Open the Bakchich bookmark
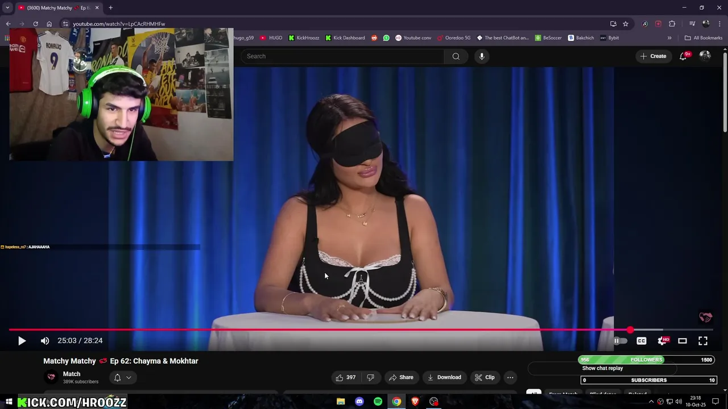Image resolution: width=728 pixels, height=409 pixels. pos(581,38)
